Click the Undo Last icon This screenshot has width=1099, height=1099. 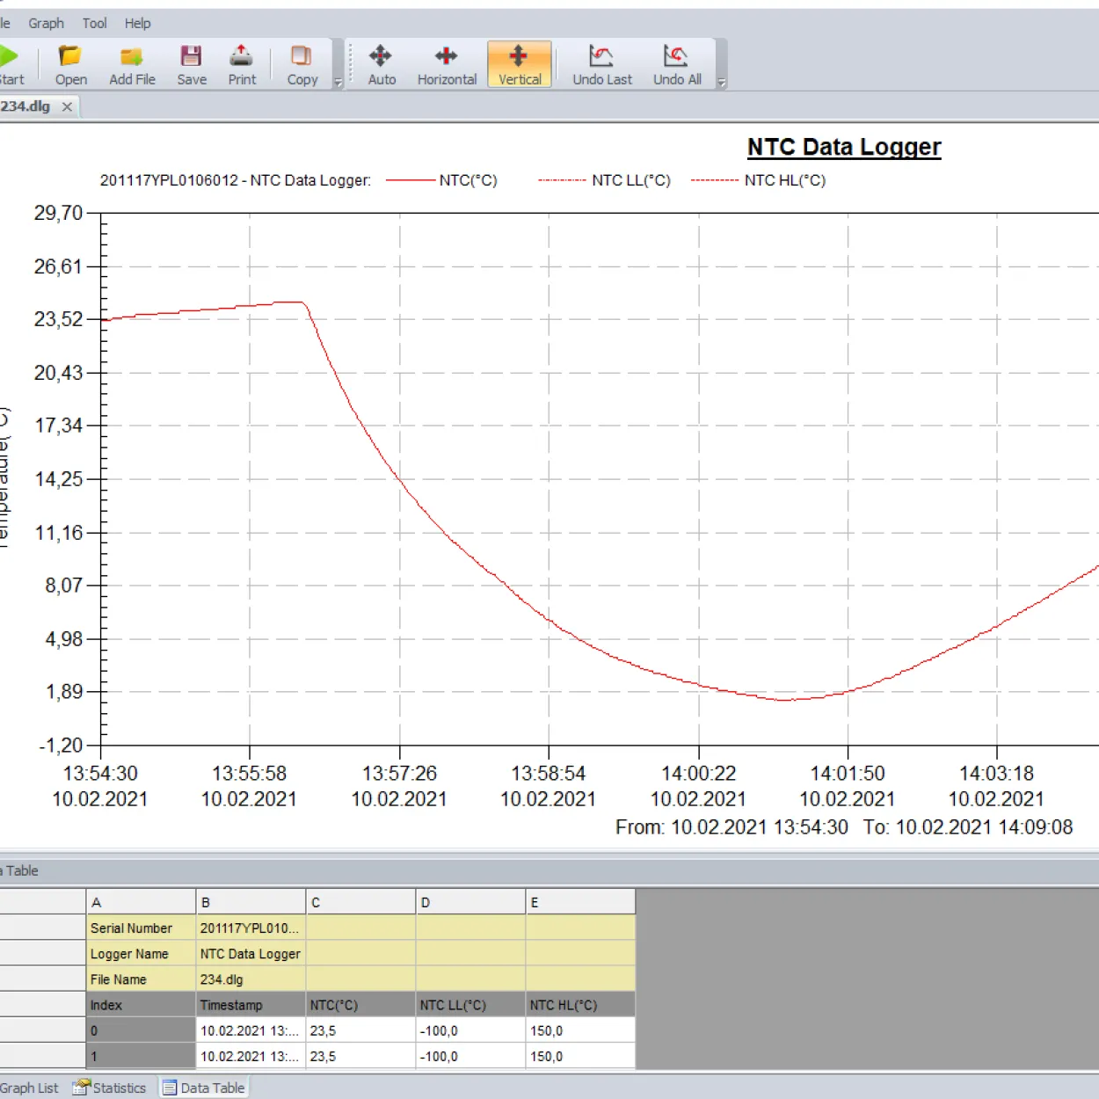coord(601,56)
